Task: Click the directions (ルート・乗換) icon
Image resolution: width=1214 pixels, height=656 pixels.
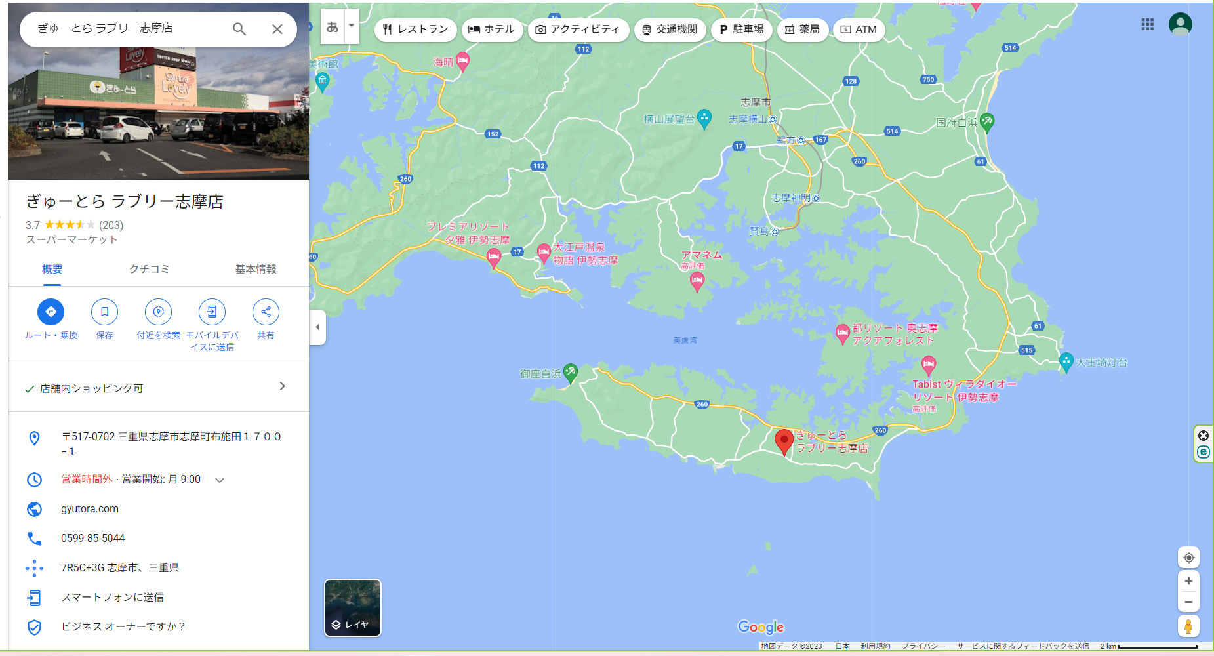Action: 51,312
